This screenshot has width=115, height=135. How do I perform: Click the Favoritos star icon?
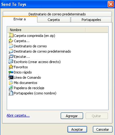(11, 67)
